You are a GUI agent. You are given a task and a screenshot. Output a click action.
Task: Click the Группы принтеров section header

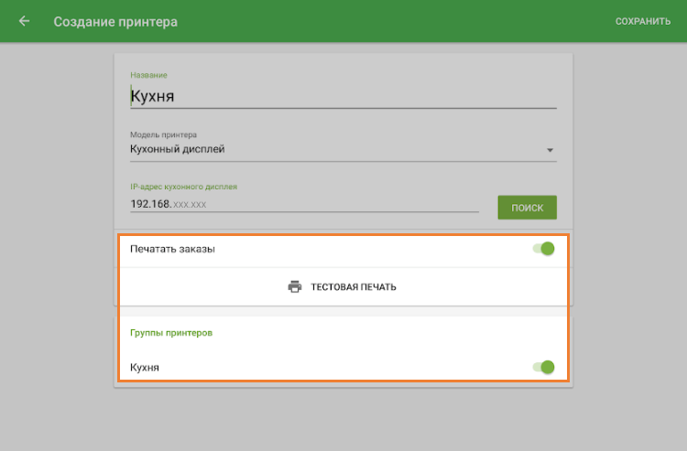point(171,333)
